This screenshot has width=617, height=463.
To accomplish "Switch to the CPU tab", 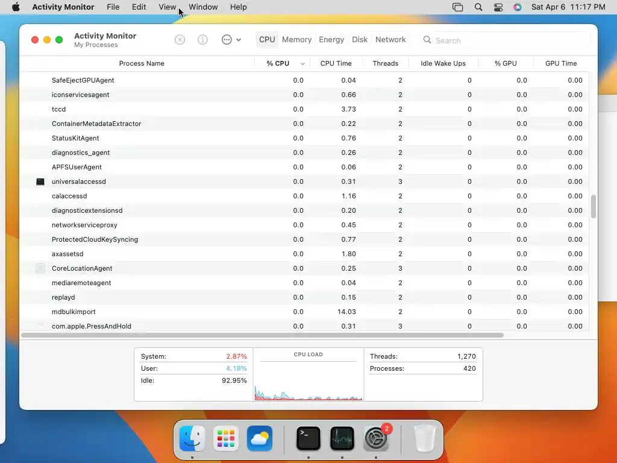I will (x=267, y=40).
